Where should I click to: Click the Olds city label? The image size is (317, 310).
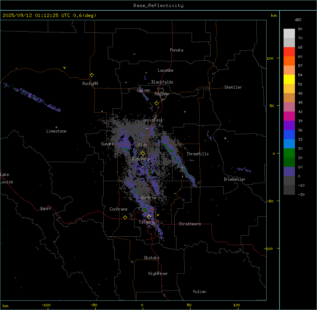(143, 145)
